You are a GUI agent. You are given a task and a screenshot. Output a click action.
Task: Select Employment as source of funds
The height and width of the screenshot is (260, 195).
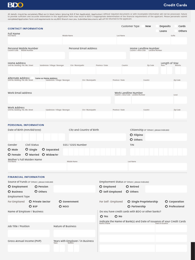(9, 187)
